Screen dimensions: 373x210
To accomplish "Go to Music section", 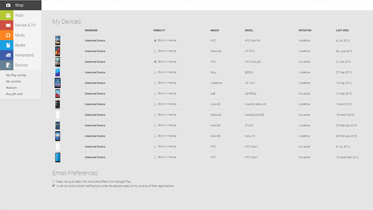I will [x=20, y=35].
